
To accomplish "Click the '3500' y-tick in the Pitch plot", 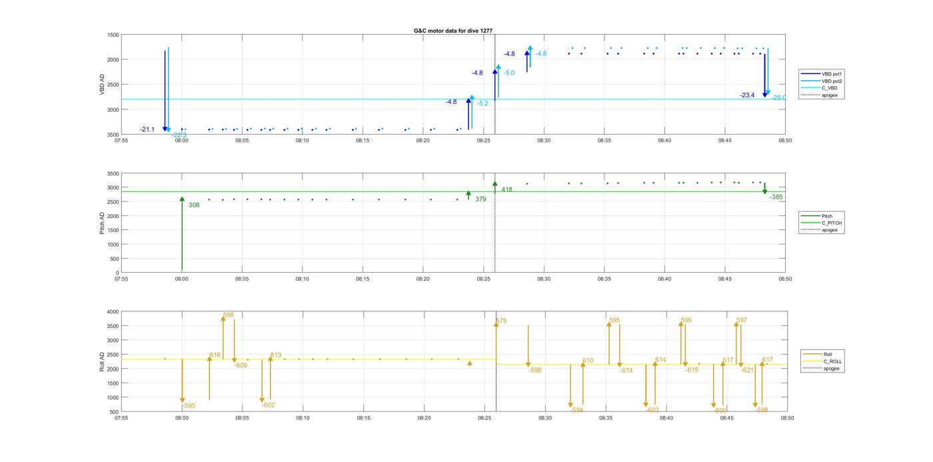I will [113, 173].
